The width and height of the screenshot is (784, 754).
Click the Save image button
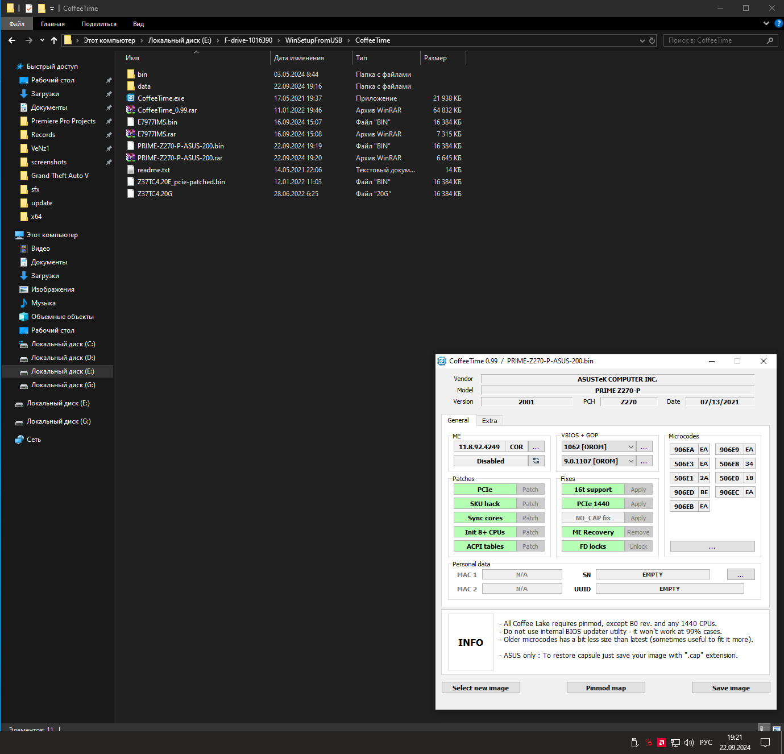click(731, 688)
